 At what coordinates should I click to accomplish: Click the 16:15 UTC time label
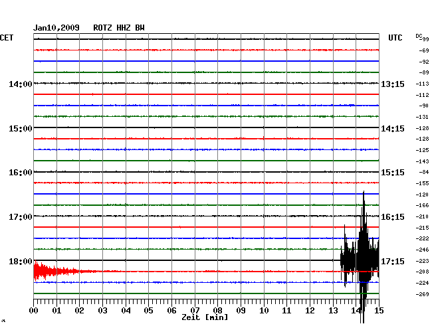click(393, 217)
